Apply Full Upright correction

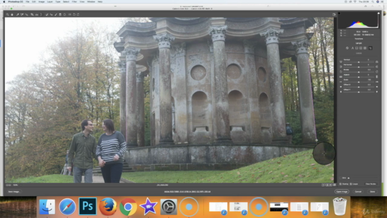point(365,48)
